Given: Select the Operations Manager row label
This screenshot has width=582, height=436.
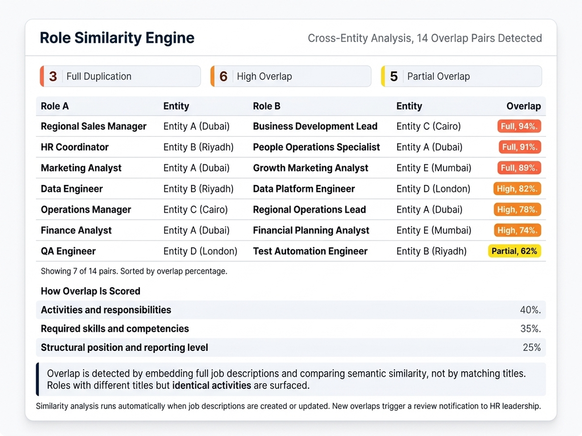Looking at the screenshot, I should (86, 209).
